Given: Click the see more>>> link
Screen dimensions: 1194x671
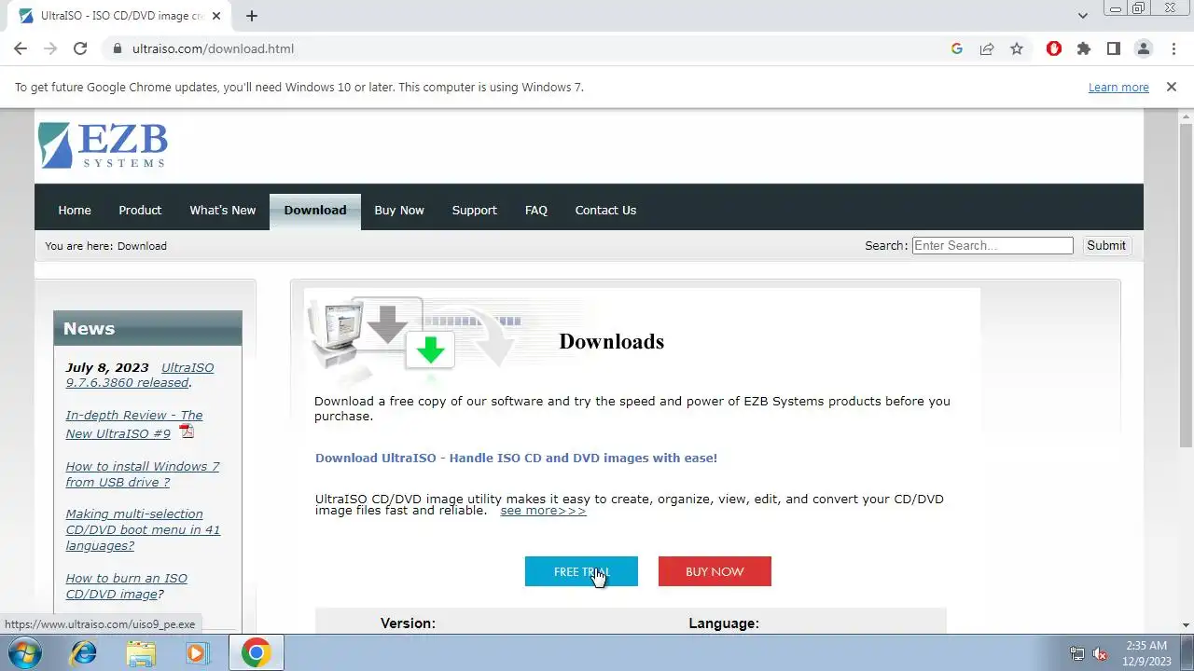Looking at the screenshot, I should (543, 511).
